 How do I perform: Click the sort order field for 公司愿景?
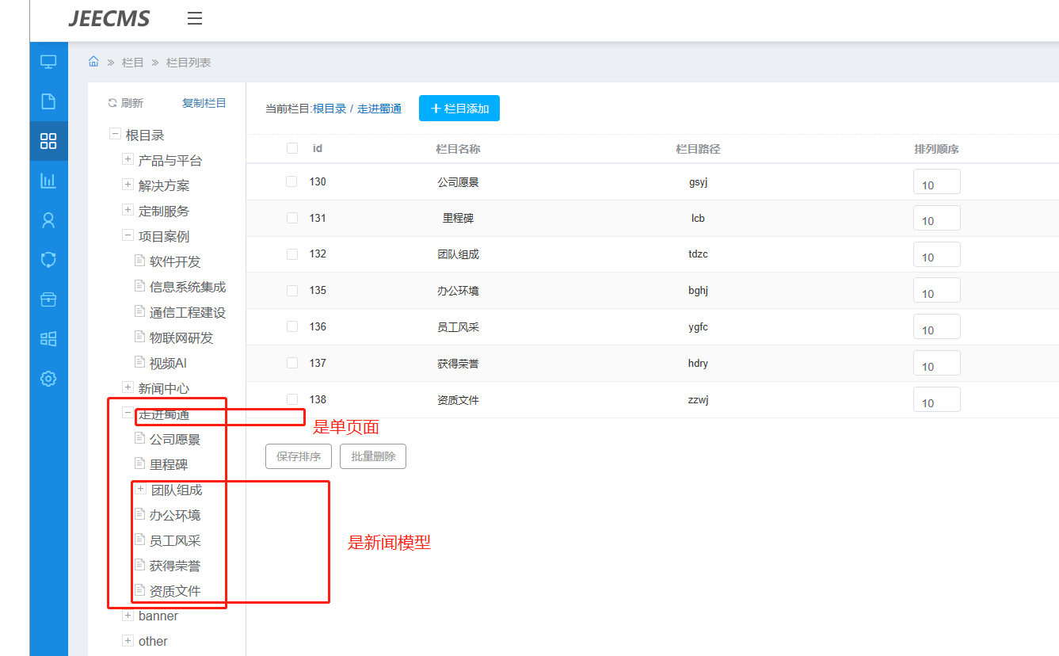[x=937, y=182]
